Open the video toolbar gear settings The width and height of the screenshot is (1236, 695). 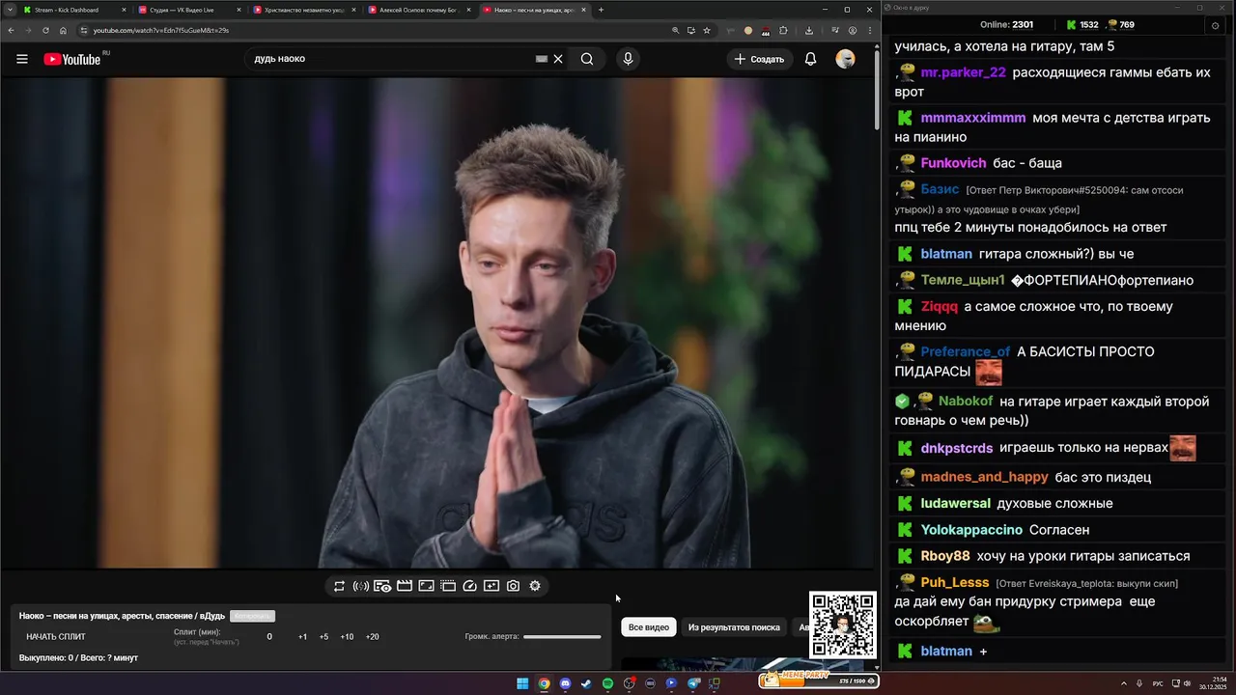point(535,586)
